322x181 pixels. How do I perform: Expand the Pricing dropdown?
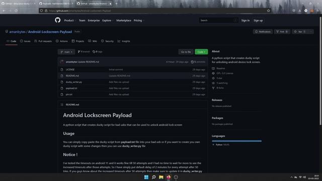point(139,21)
